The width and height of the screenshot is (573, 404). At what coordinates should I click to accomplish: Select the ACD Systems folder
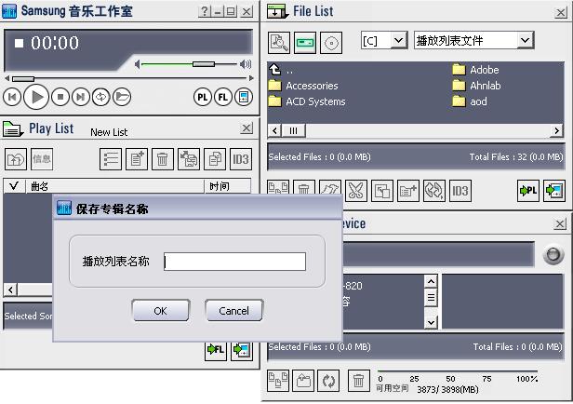click(307, 101)
